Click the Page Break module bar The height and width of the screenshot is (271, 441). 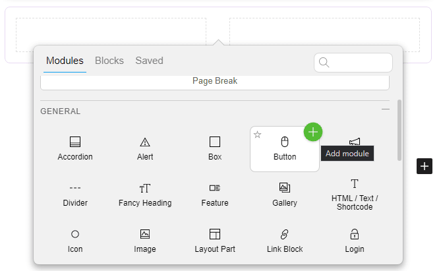tap(215, 82)
